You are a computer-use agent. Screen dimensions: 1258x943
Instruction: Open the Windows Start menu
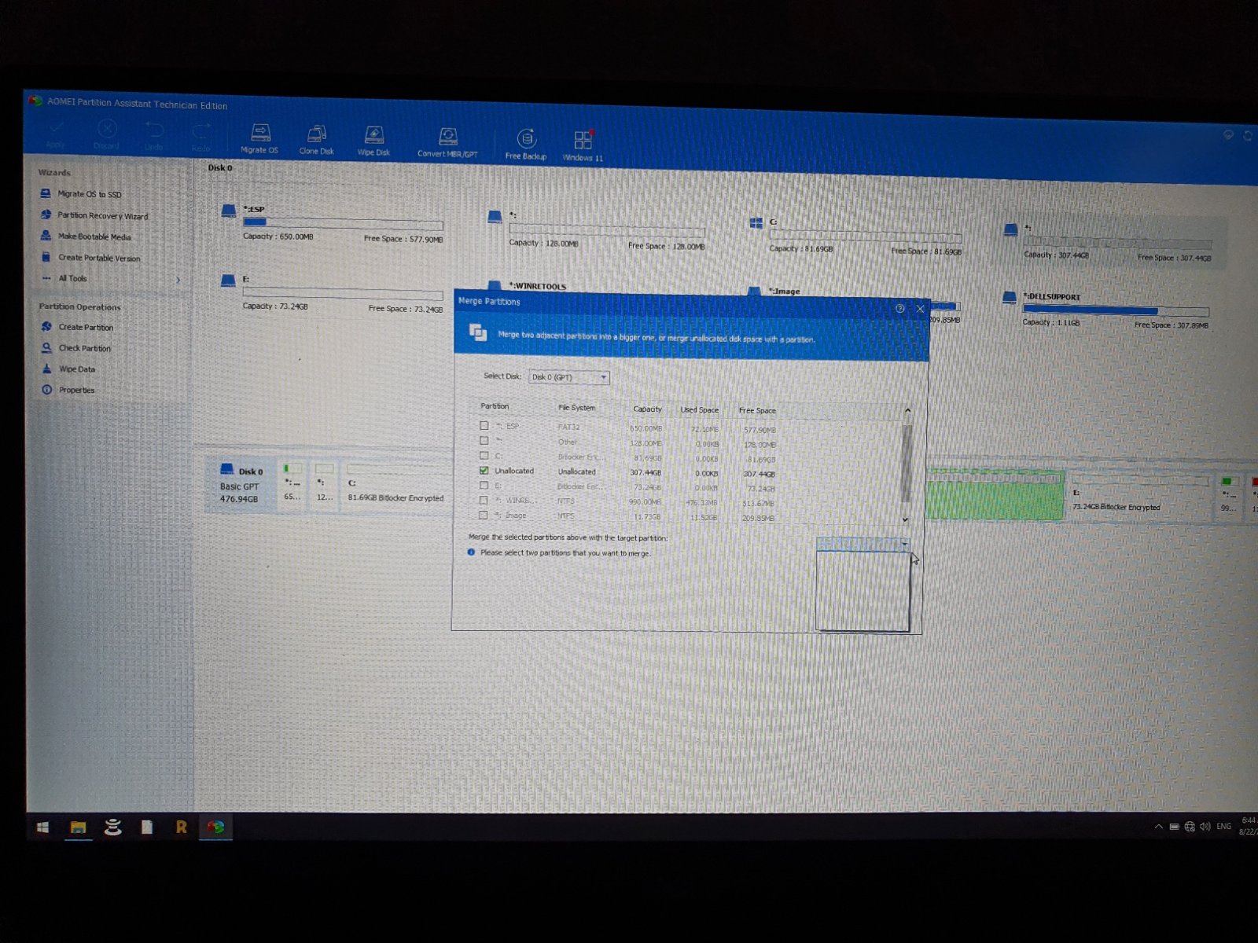click(43, 827)
